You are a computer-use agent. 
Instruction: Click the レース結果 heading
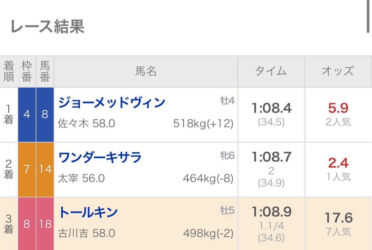(x=47, y=27)
